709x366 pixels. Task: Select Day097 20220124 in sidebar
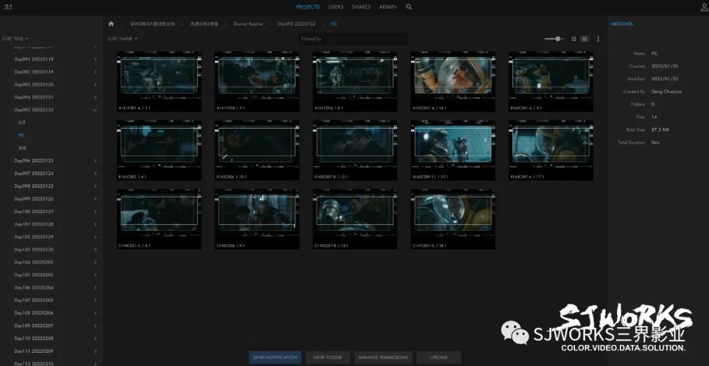tap(33, 174)
